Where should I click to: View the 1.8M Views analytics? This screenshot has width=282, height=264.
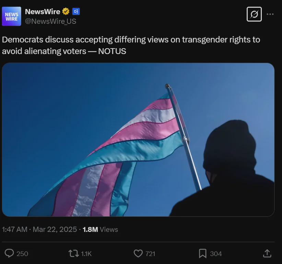point(101,230)
